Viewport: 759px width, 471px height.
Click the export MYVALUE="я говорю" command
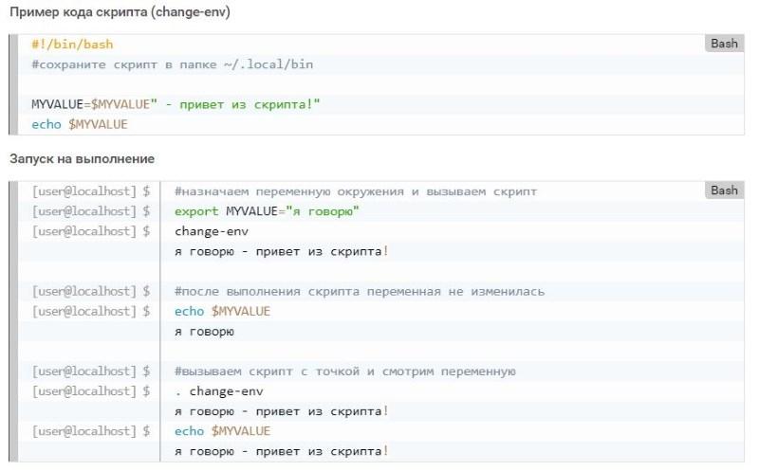pyautogui.click(x=267, y=211)
